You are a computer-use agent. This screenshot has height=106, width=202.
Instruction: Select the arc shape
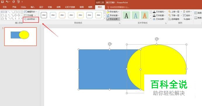[x=9, y=19]
